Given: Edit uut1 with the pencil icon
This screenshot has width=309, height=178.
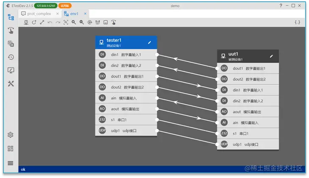Looking at the screenshot, I should tap(271, 56).
